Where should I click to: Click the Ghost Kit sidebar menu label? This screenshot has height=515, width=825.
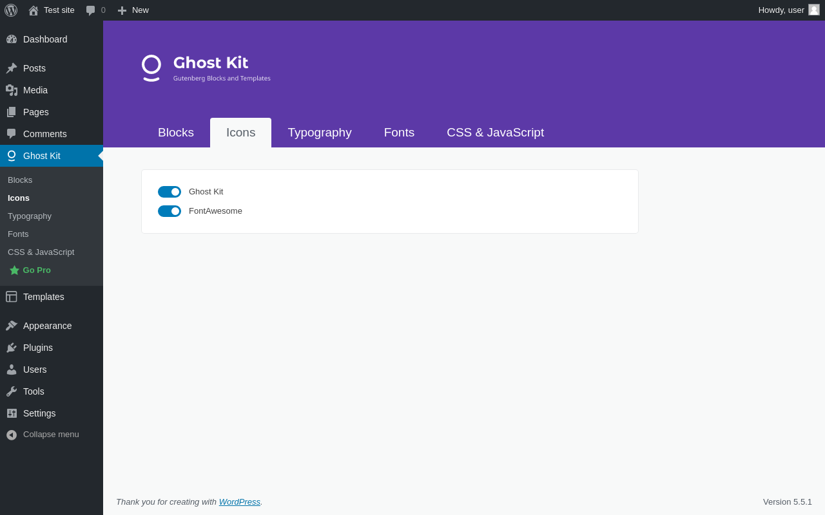click(42, 156)
